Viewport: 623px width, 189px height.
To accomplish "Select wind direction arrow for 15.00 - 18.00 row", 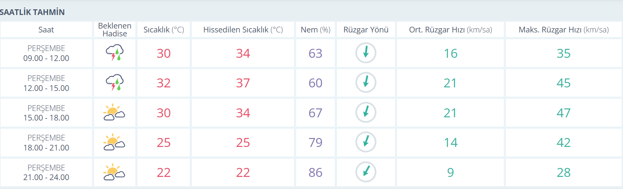I will click(x=366, y=112).
